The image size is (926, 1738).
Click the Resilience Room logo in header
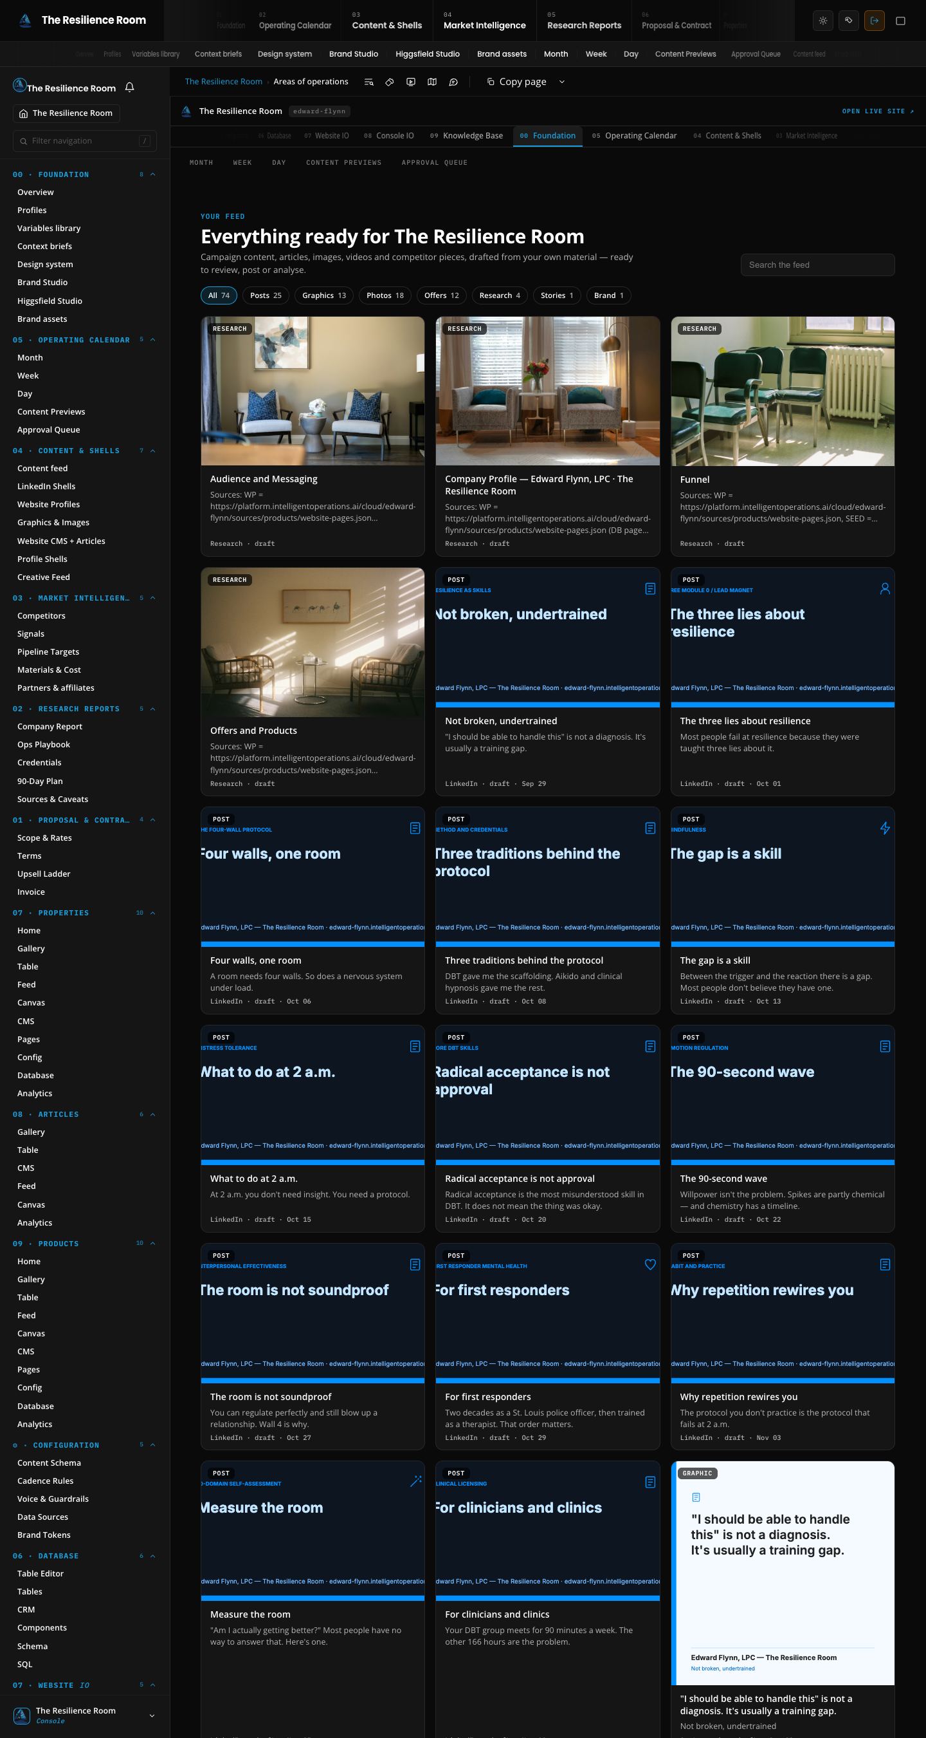[x=25, y=20]
